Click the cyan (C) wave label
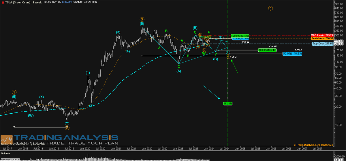 pyautogui.click(x=215, y=59)
